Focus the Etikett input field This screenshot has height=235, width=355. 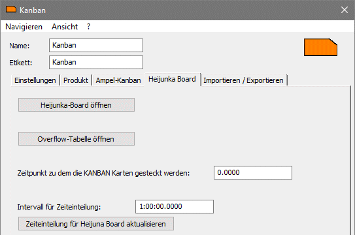click(x=96, y=63)
